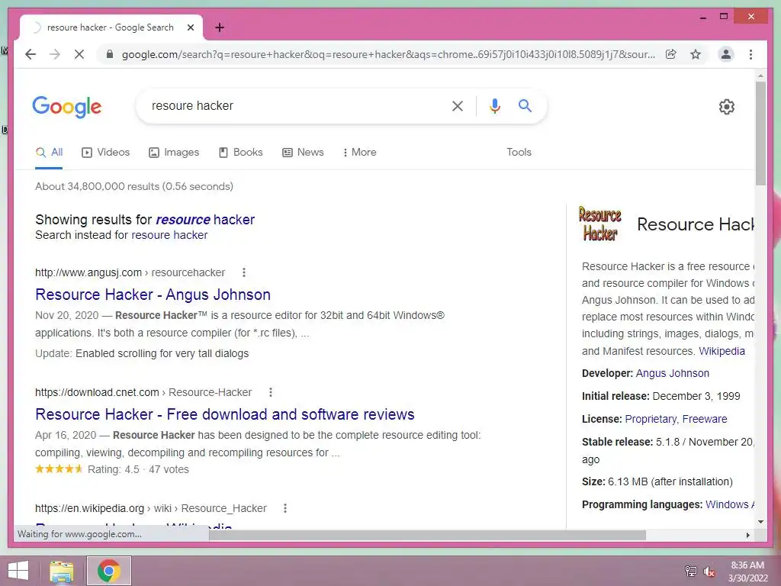Switch to News results

[303, 153]
